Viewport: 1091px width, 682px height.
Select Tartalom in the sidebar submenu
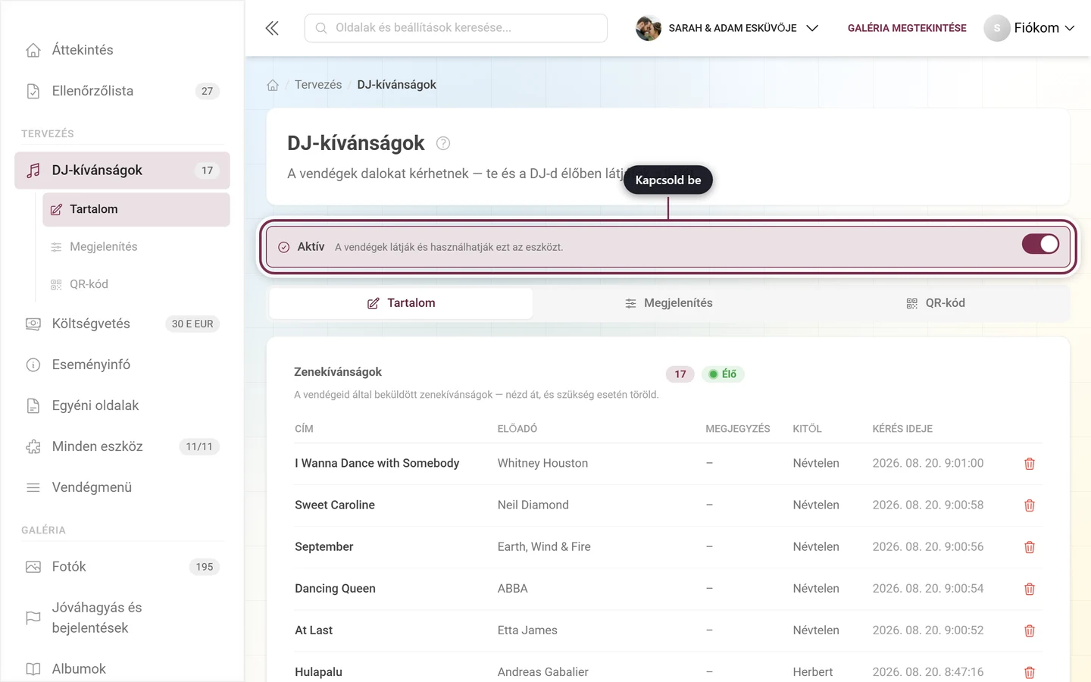point(136,209)
